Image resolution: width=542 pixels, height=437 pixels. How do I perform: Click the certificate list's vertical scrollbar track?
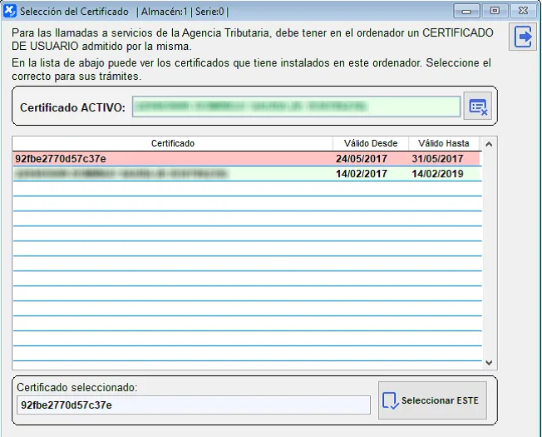point(489,250)
